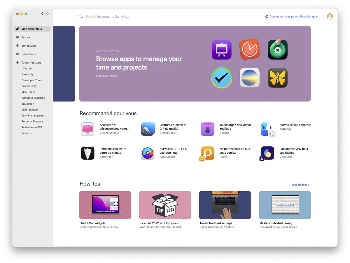Open the Bartender tuxedo icon

coord(87,153)
